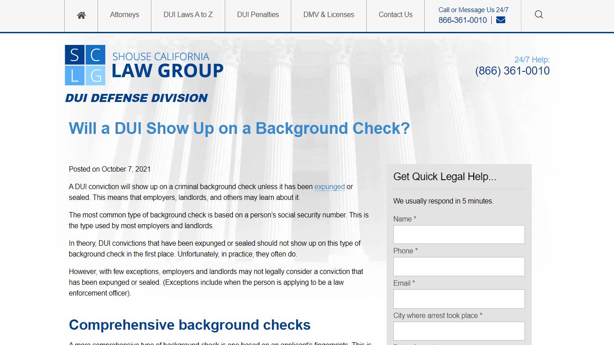Click 'DUI DEFENSE DIVISION' text

tap(136, 98)
